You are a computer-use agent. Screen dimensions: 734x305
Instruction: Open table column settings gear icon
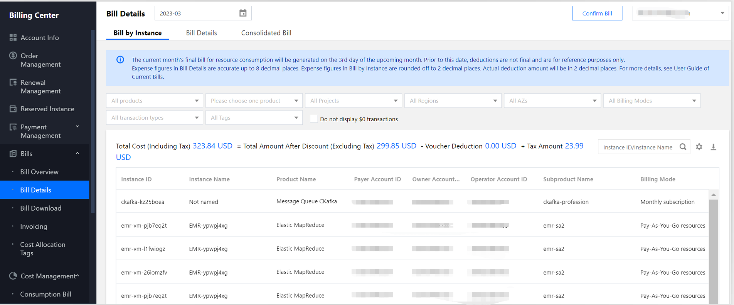(699, 147)
